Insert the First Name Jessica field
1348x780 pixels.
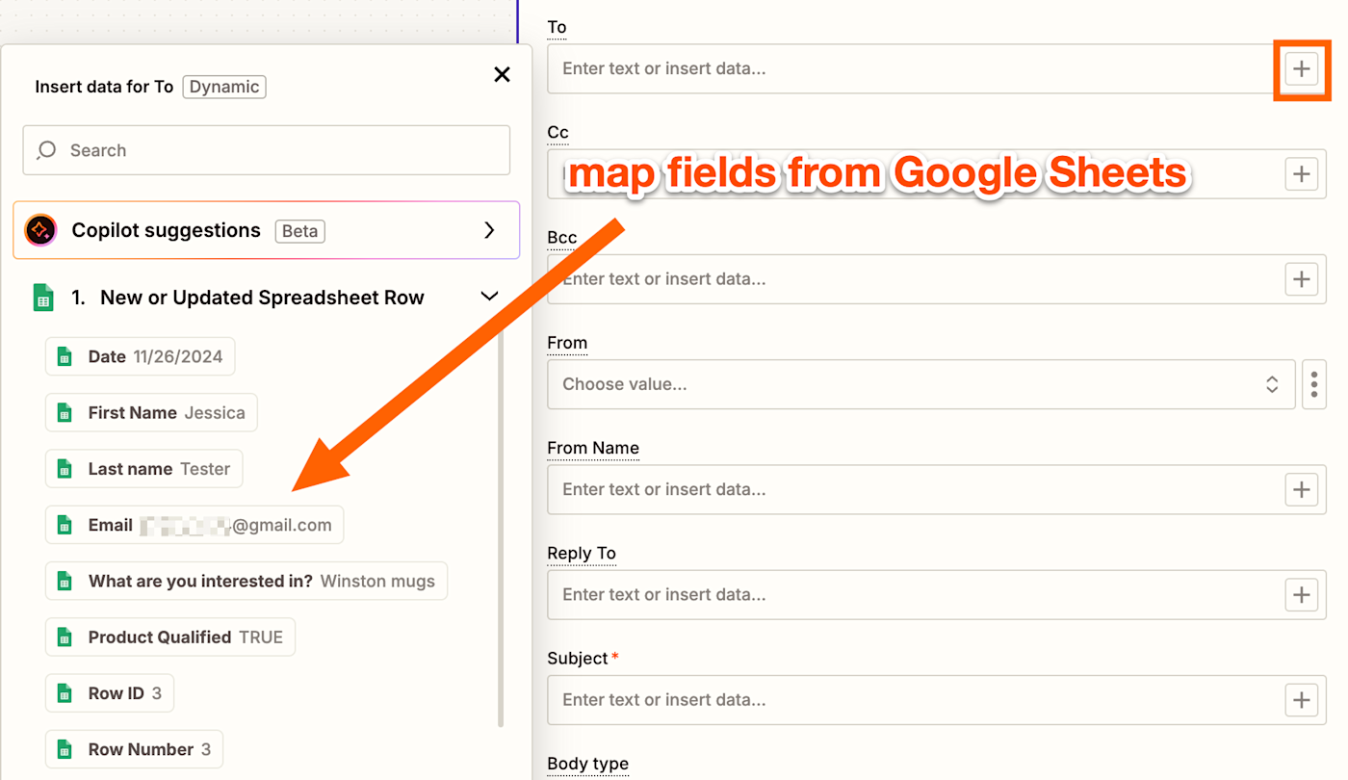151,412
